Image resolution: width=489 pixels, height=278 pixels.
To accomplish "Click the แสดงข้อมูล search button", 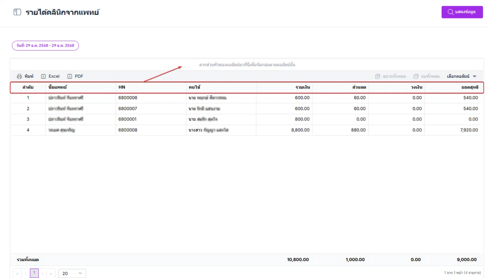I will point(462,12).
